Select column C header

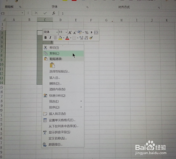click(x=45, y=20)
